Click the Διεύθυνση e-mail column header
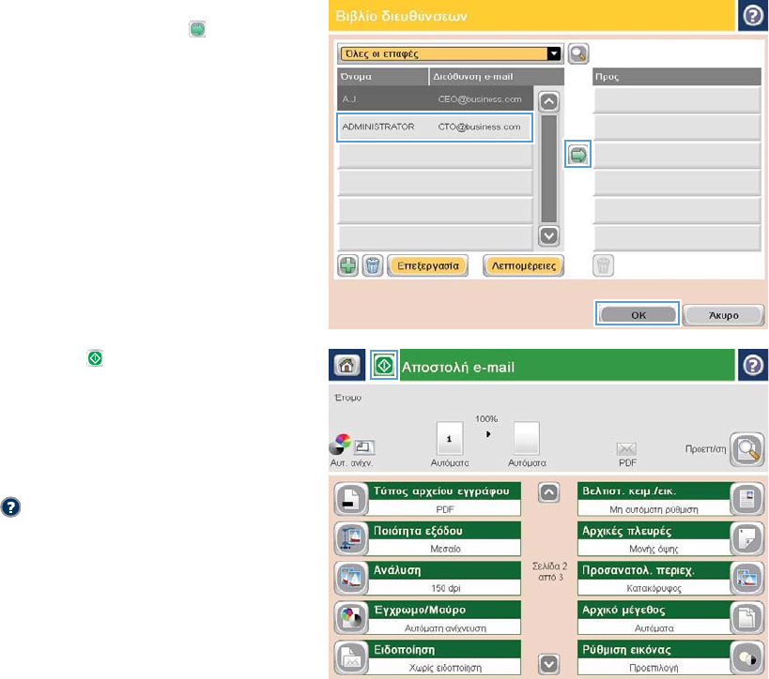 [x=497, y=76]
